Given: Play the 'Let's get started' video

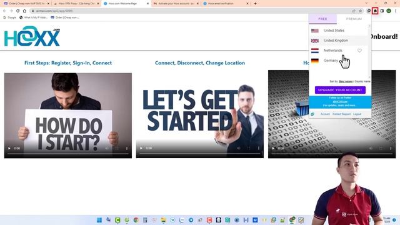Looking at the screenshot, I should [141, 148].
